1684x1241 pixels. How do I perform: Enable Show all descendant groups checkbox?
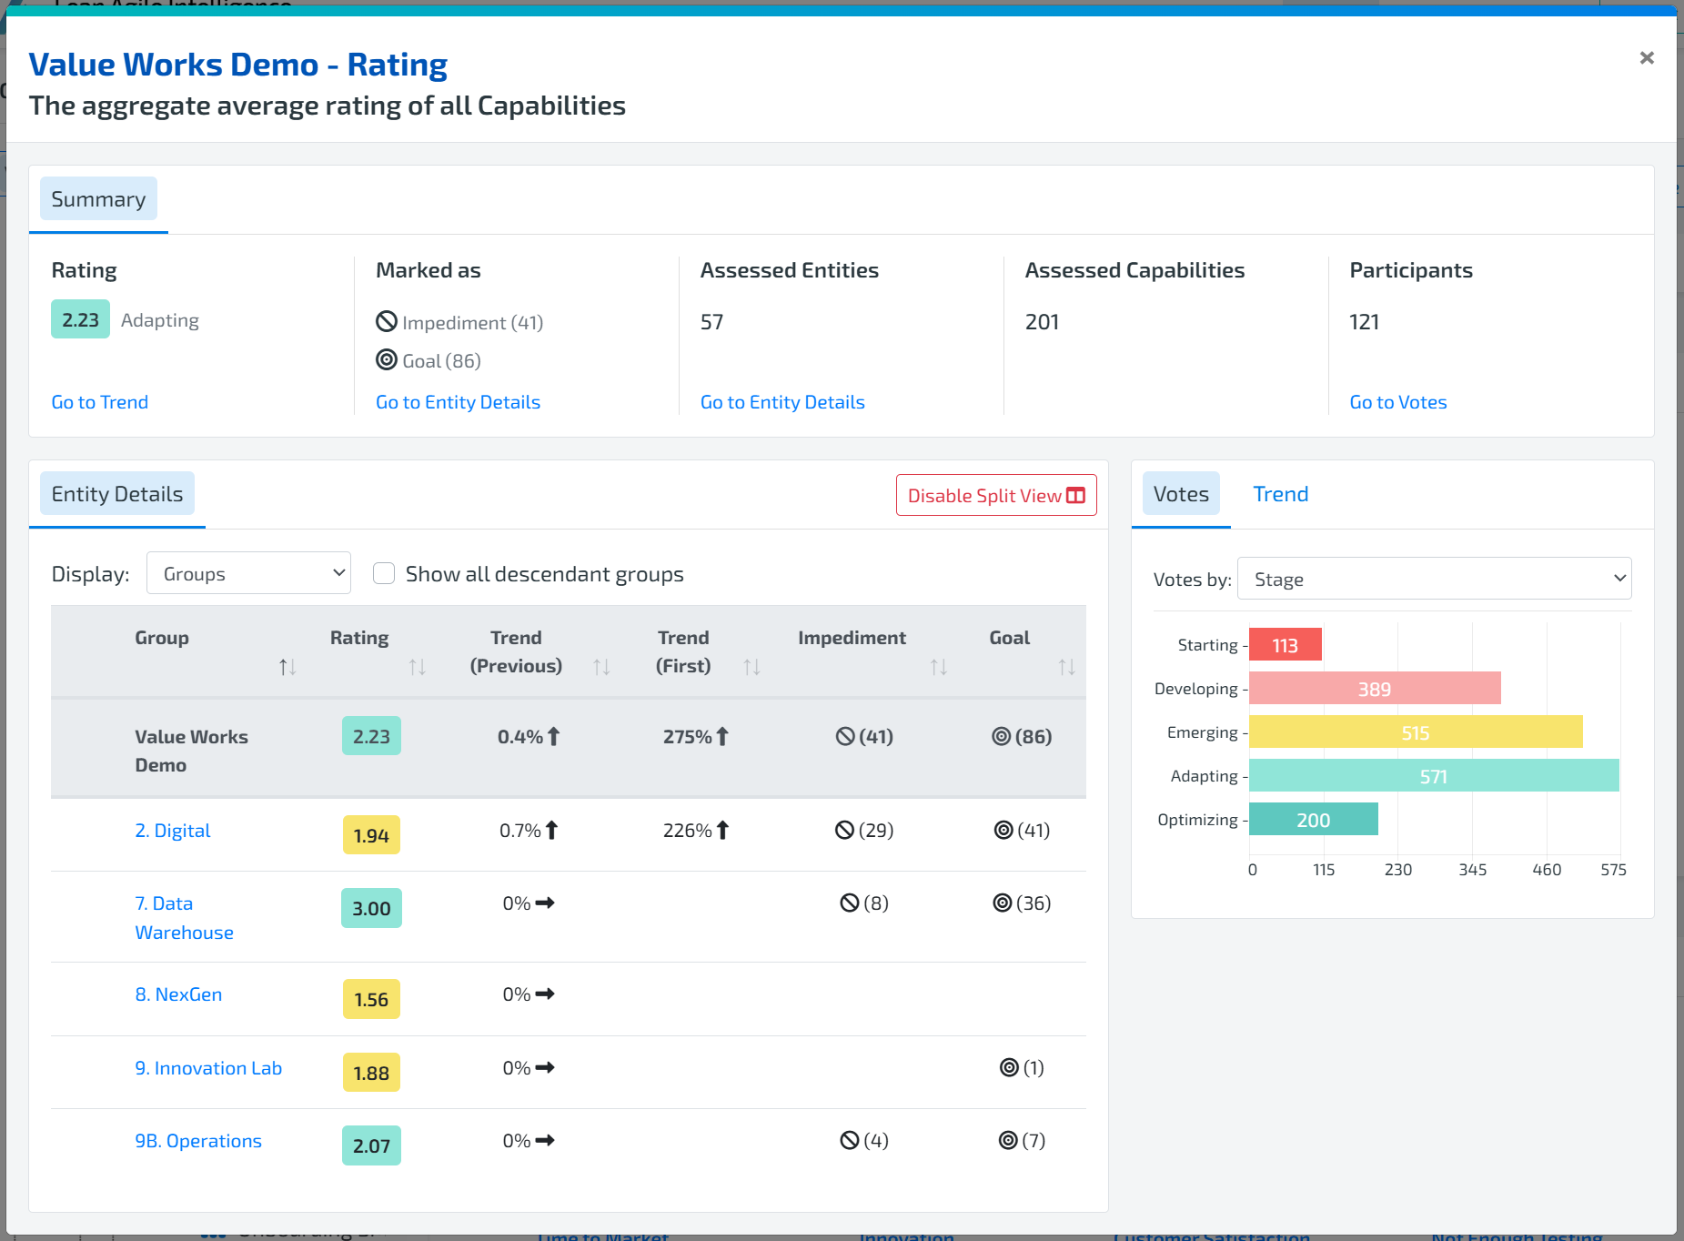coord(384,573)
